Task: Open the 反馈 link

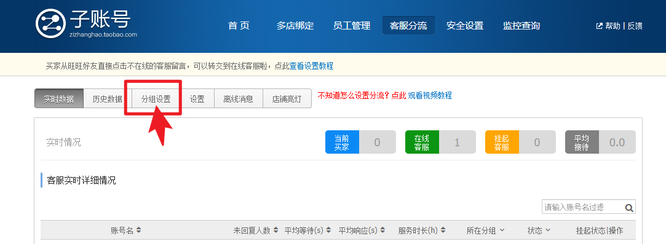Action: coord(635,26)
